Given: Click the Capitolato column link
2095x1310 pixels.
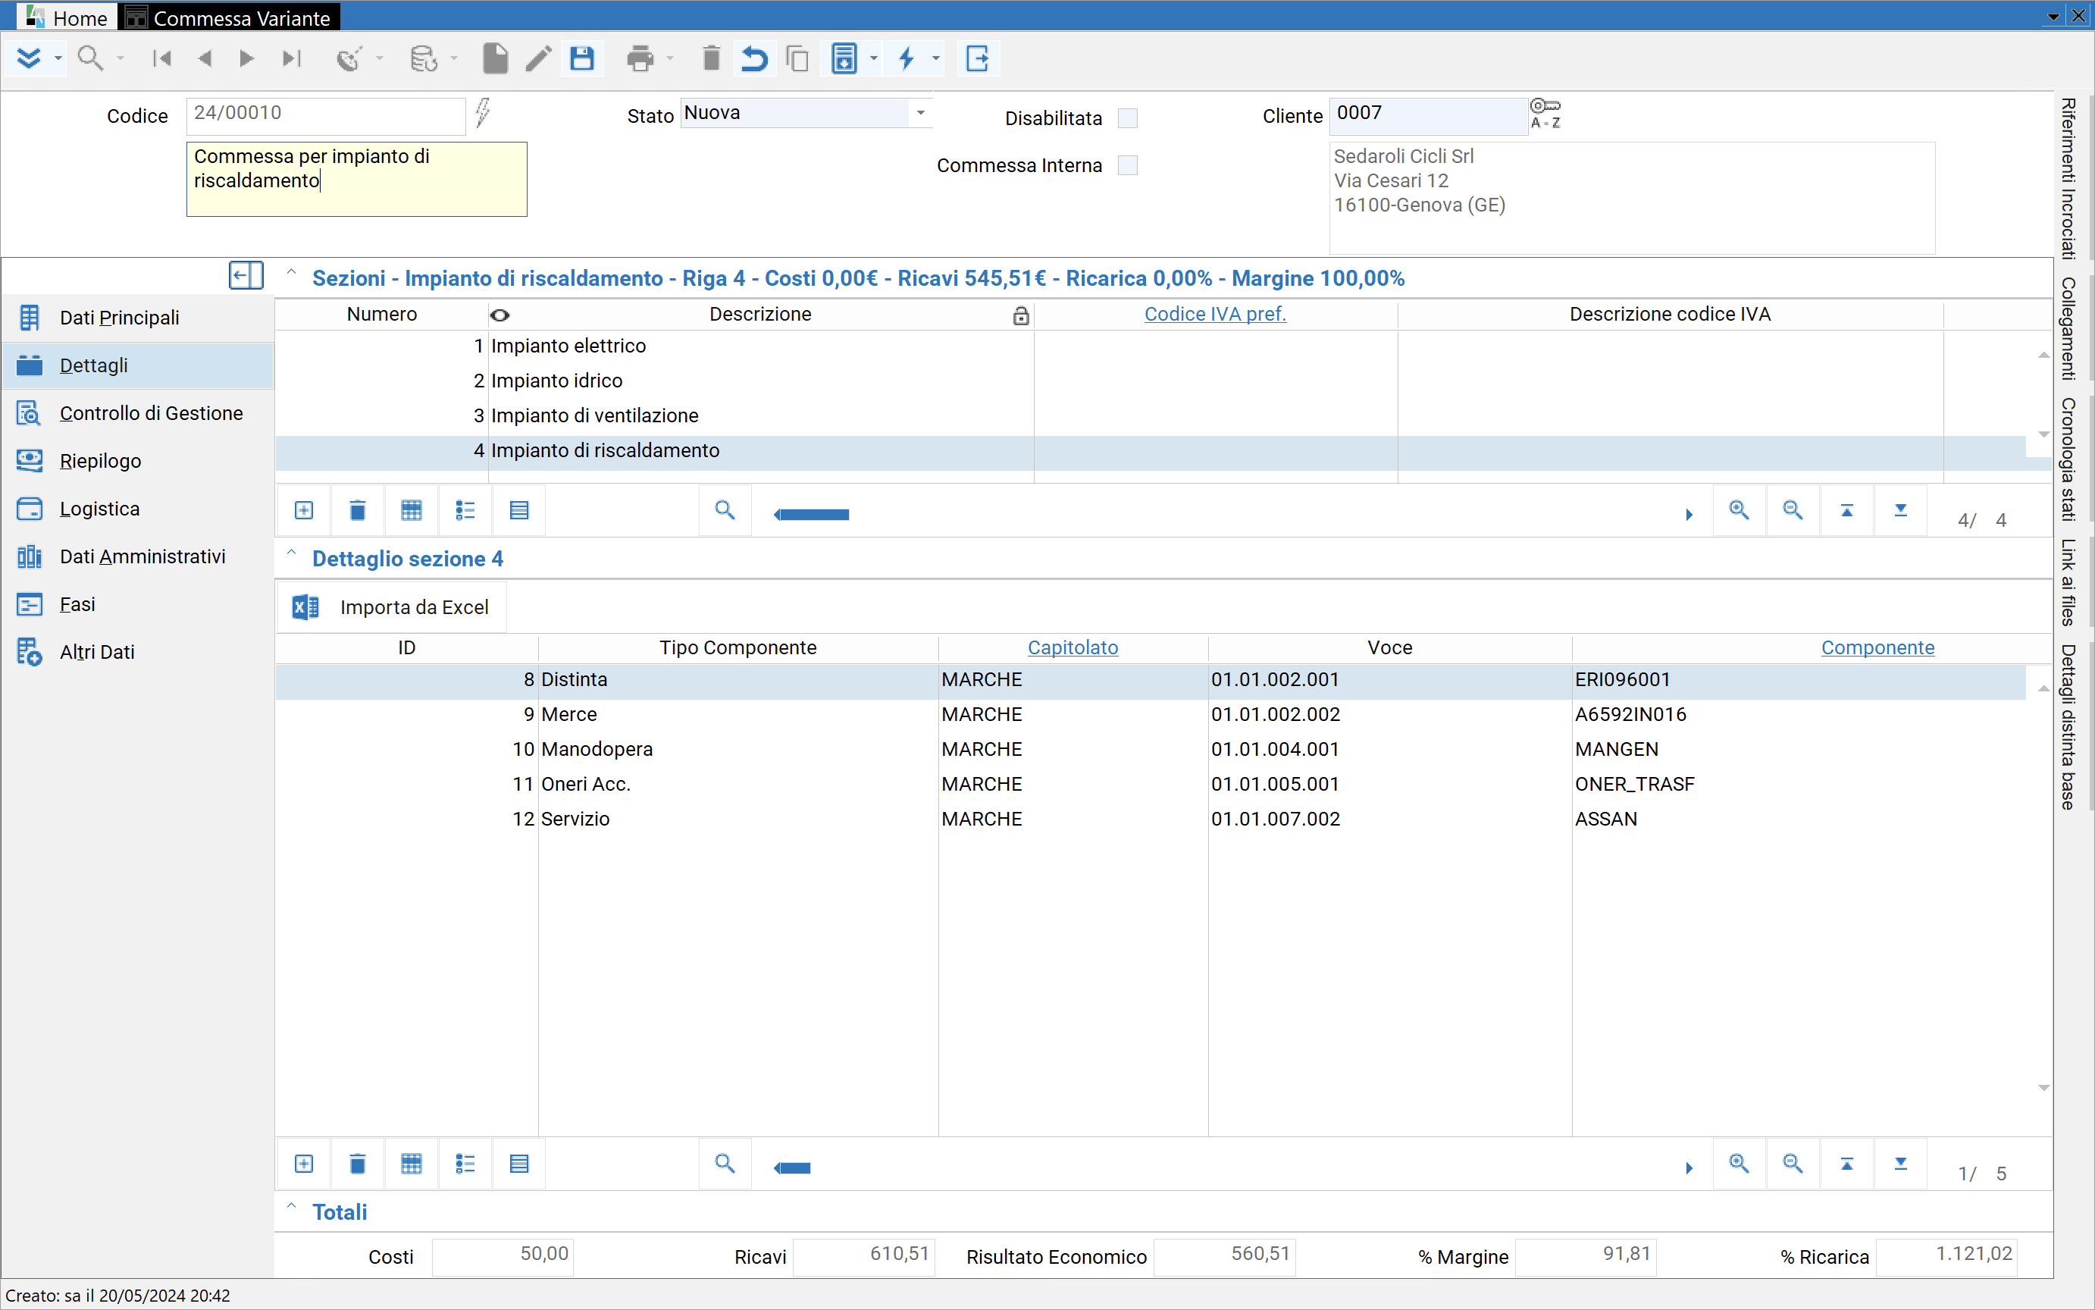Looking at the screenshot, I should pos(1073,648).
